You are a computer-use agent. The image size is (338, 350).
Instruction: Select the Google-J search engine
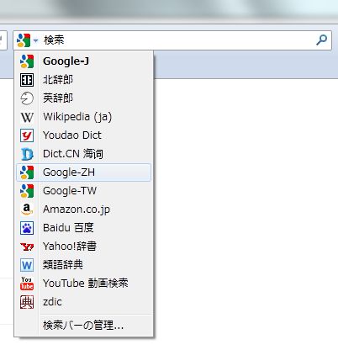[83, 61]
